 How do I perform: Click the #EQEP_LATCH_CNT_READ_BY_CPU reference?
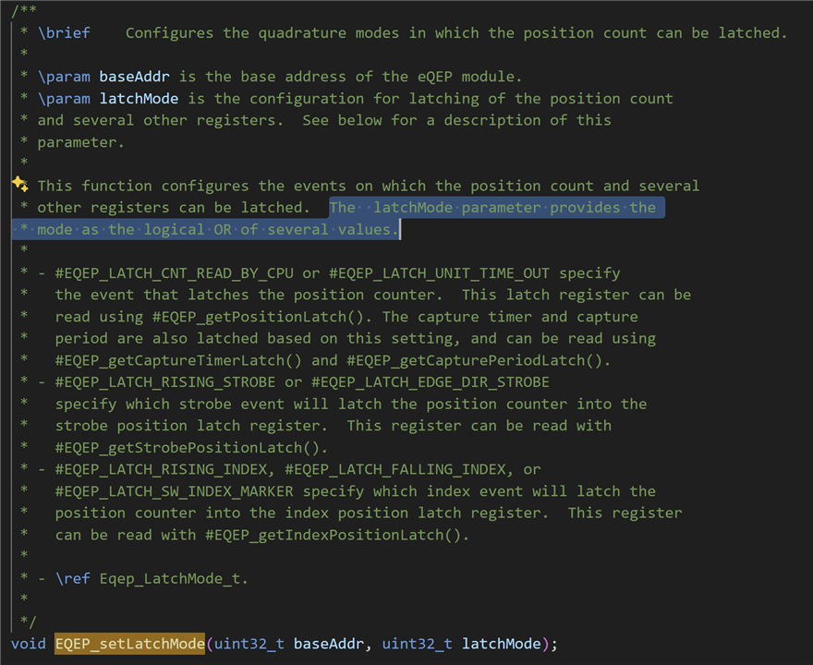click(x=175, y=273)
